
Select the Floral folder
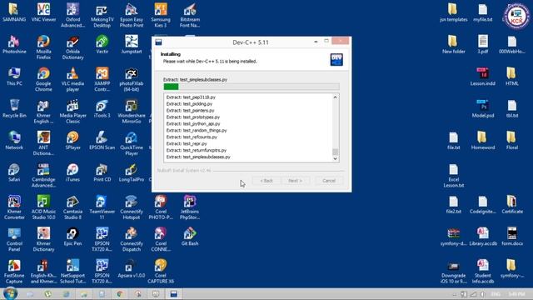512,141
